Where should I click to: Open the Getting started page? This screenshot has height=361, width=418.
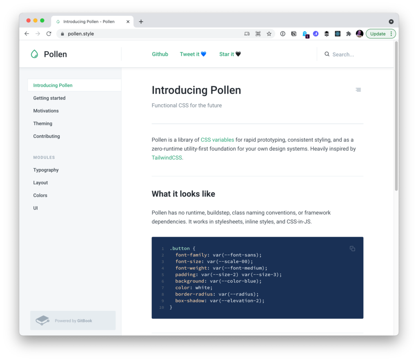[x=49, y=98]
